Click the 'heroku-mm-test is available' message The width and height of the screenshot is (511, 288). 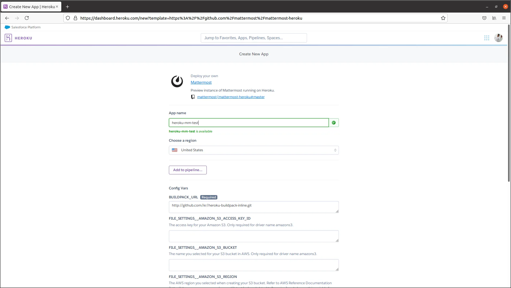click(190, 131)
